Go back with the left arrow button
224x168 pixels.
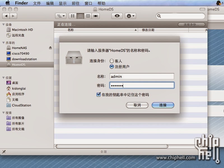point(6,16)
